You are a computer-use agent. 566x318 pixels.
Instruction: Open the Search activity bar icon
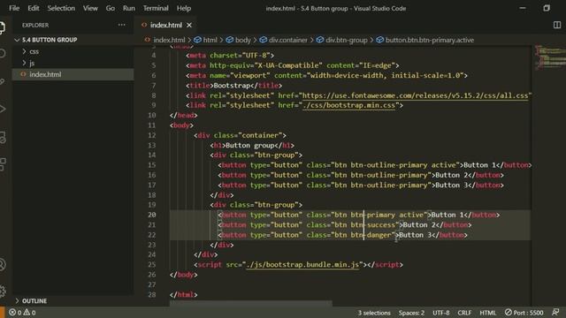click(2, 54)
